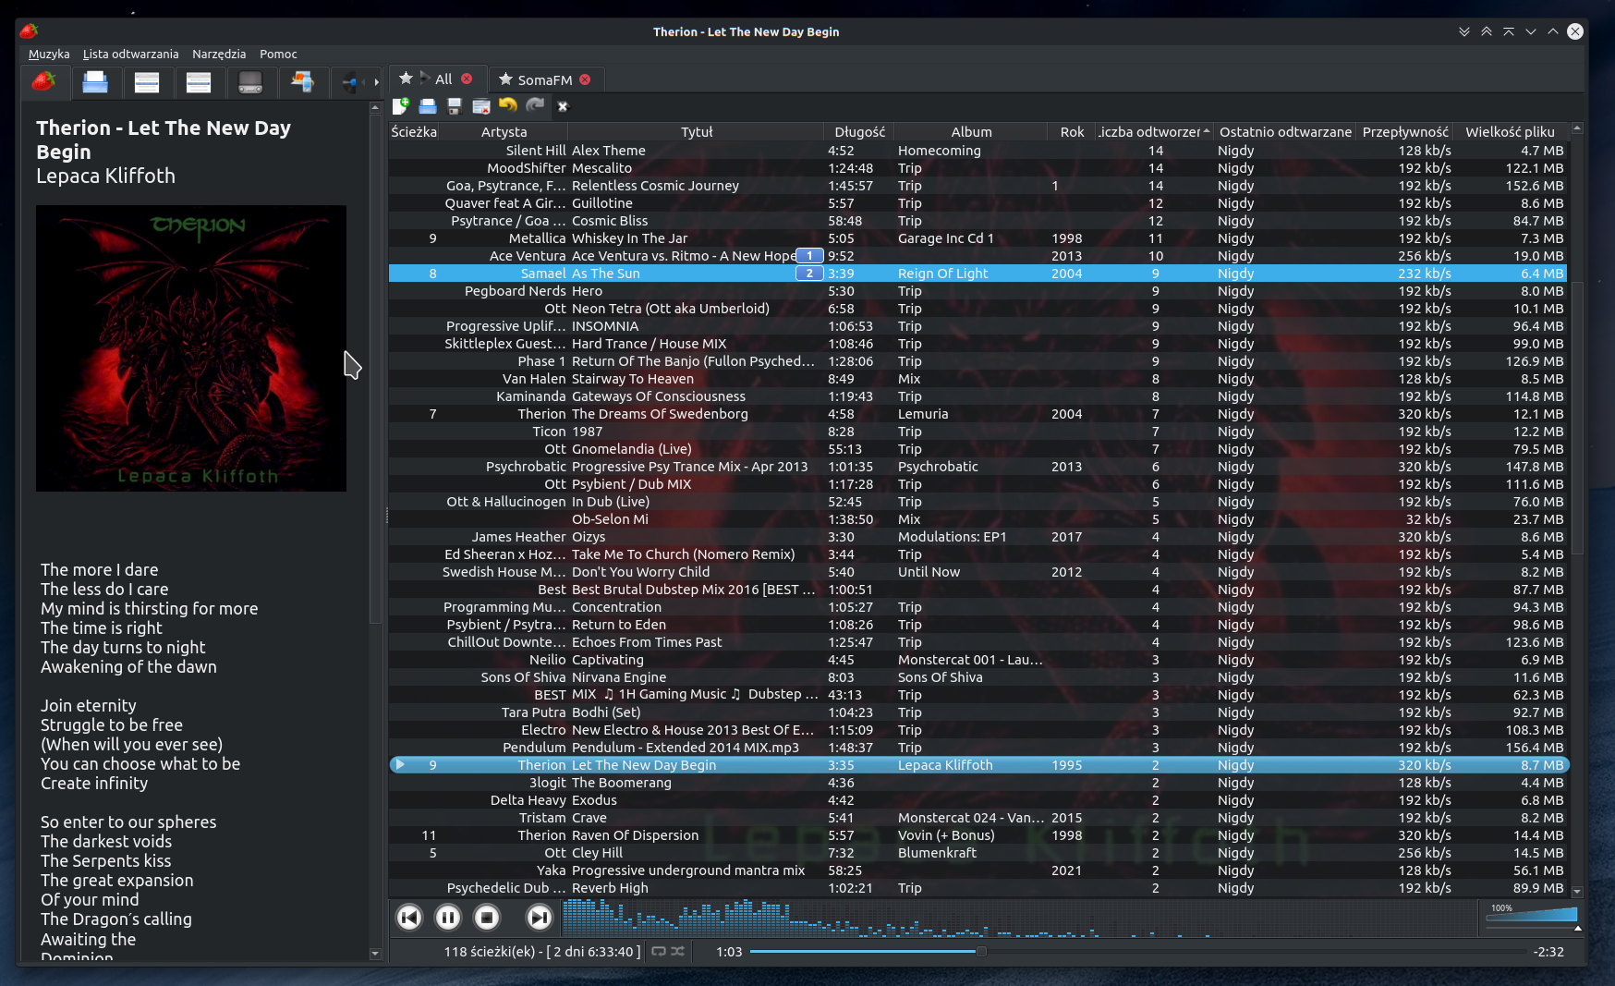Stop playback with the square button

487,917
